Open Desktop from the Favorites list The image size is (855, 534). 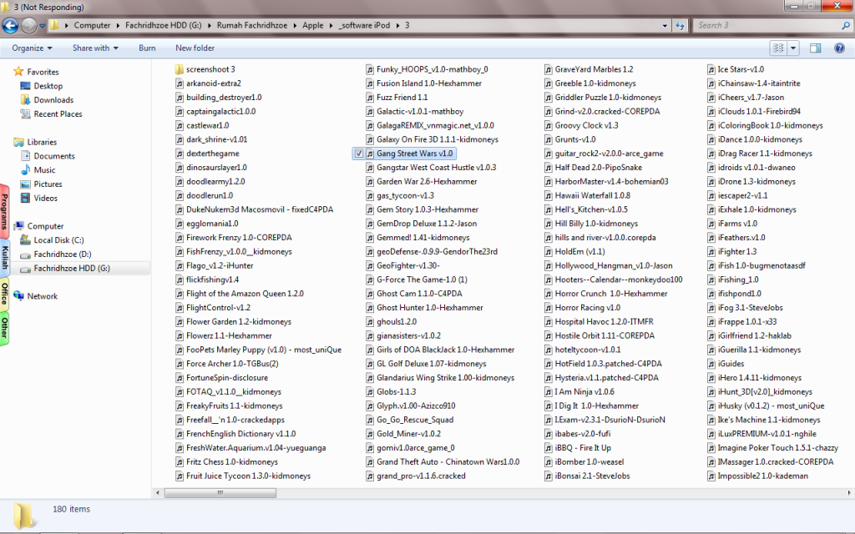(x=48, y=86)
